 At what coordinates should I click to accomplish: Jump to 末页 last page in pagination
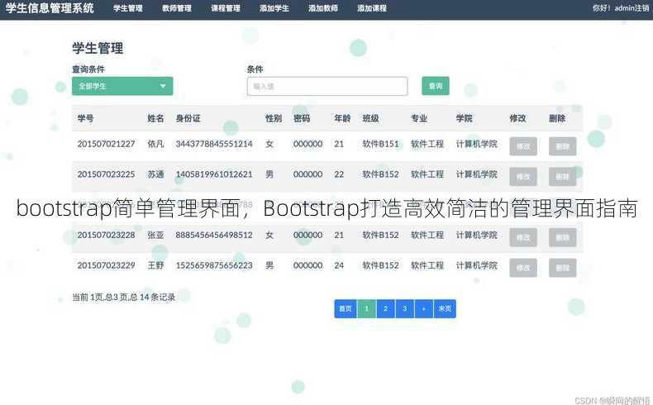coord(445,309)
